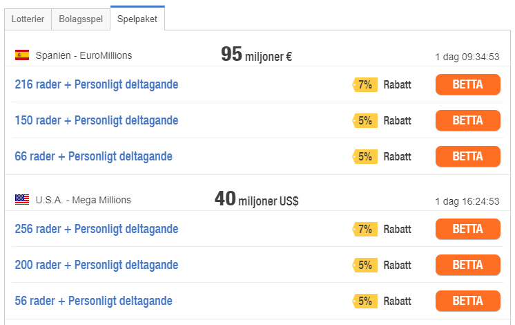Screen dimensions: 515x325
Task: Open 256 rader + Personligt deltagande link
Action: (x=97, y=229)
